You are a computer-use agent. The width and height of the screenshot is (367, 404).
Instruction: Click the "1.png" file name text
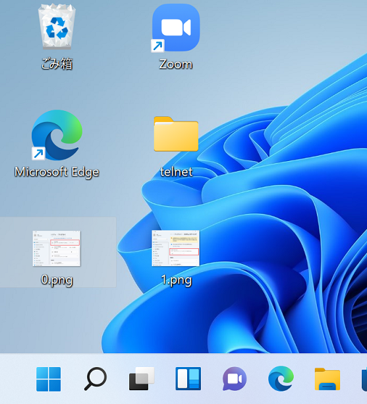177,280
